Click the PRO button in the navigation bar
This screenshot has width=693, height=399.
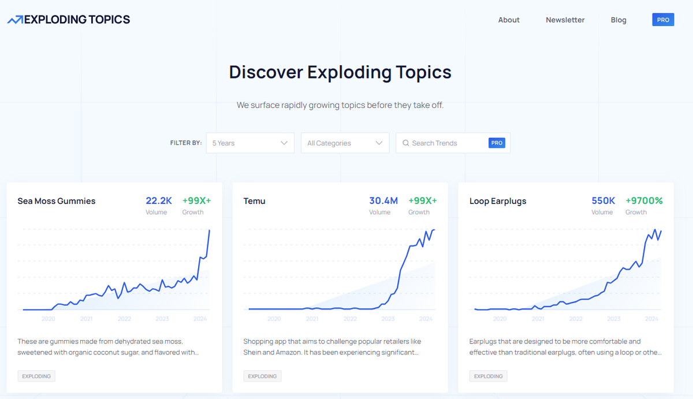(663, 19)
